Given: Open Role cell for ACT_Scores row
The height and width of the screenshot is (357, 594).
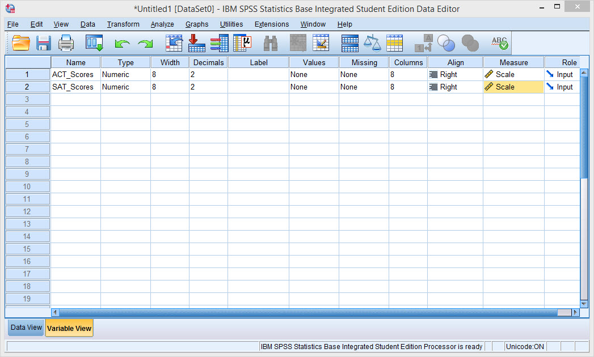Looking at the screenshot, I should pos(562,74).
